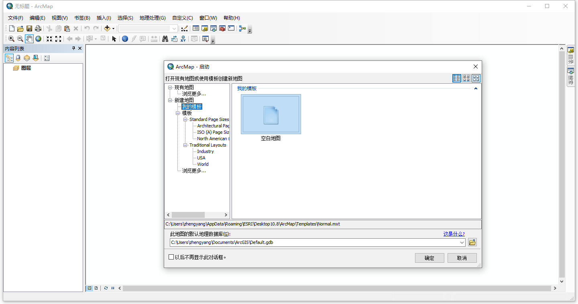Image resolution: width=578 pixels, height=304 pixels.
Task: Switch the map canvas to Layout View
Action: (96, 288)
